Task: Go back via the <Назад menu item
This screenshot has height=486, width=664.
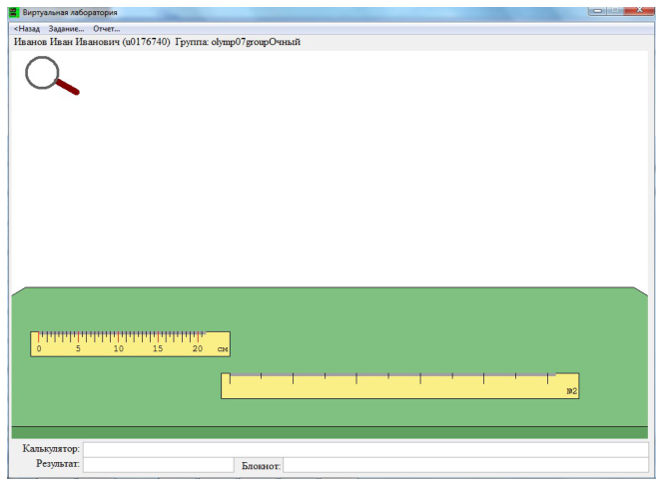Action: tap(27, 29)
